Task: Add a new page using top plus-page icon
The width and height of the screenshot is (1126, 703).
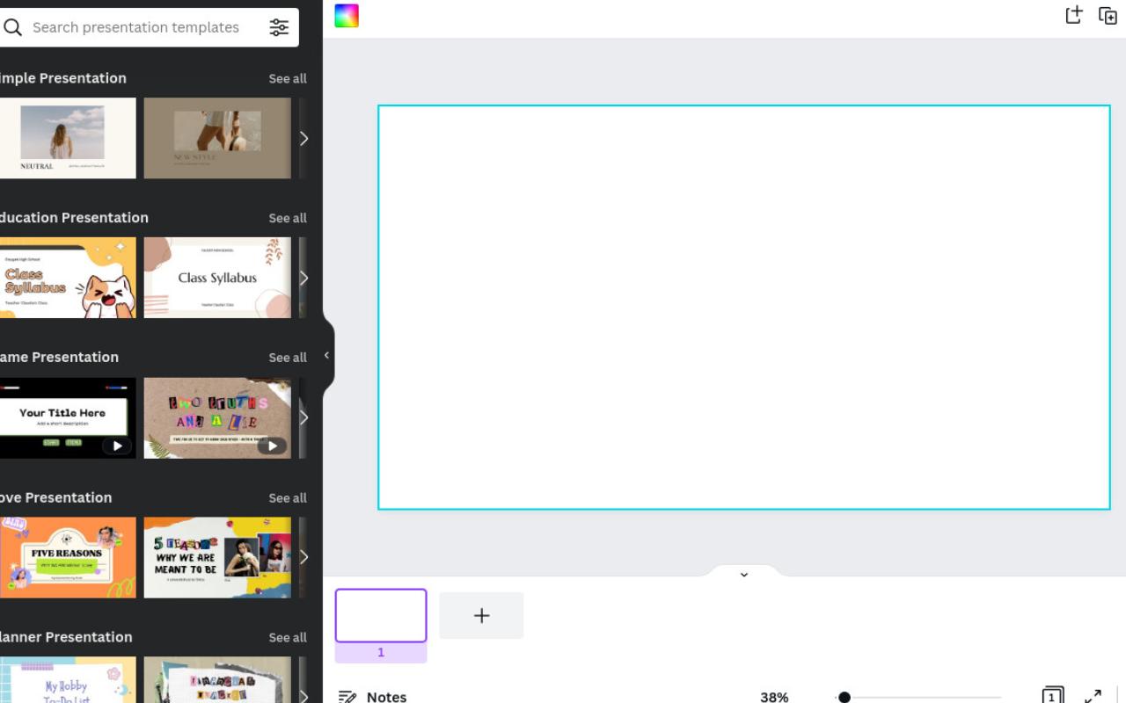Action: 1073,15
